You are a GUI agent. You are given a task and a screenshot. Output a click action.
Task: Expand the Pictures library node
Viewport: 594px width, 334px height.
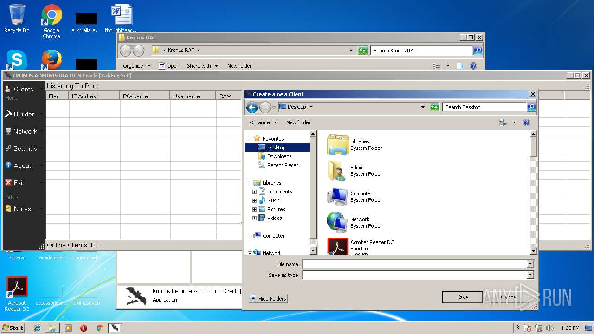click(254, 209)
